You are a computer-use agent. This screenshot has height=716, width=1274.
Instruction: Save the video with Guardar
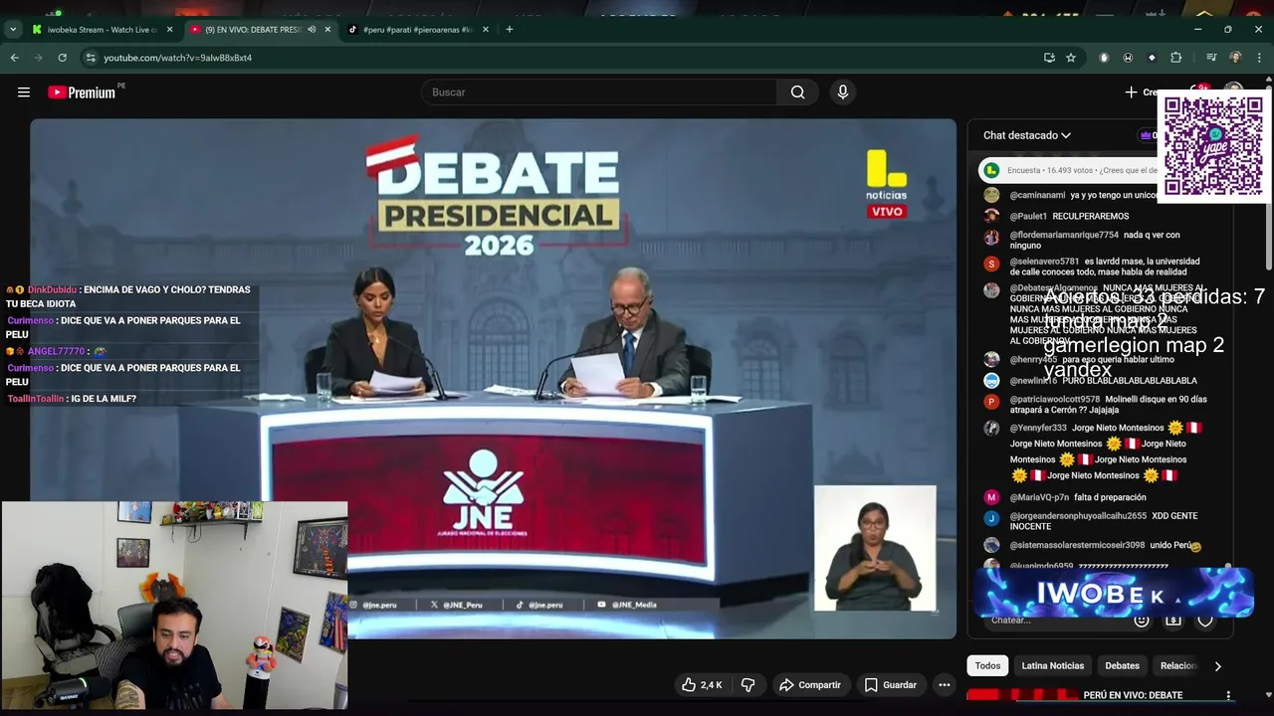pos(890,685)
